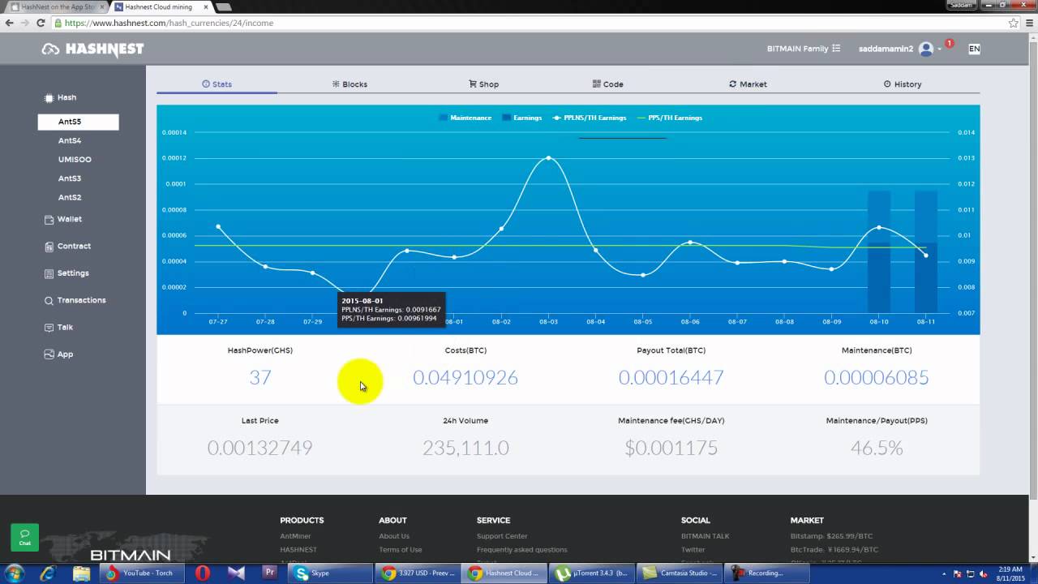1038x584 pixels.
Task: Open the green Chat widget
Action: point(24,537)
